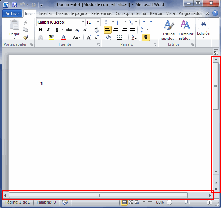The image size is (221, 208).
Task: Switch to full screen reading view icon
Action: point(131,202)
